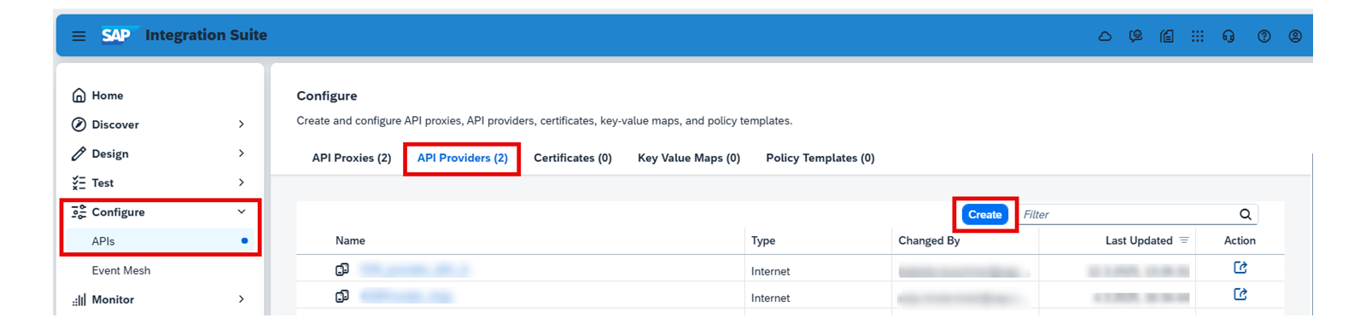Viewport: 1366px width, 324px height.
Task: Click the Home house icon
Action: tap(79, 95)
